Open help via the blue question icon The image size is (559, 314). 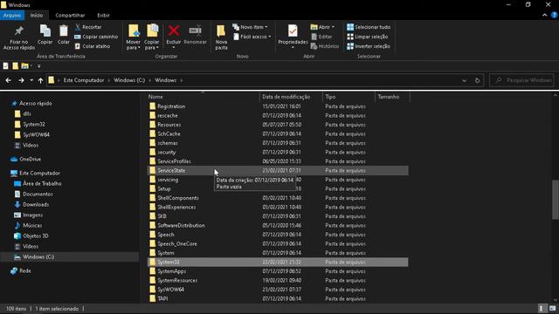coord(554,16)
